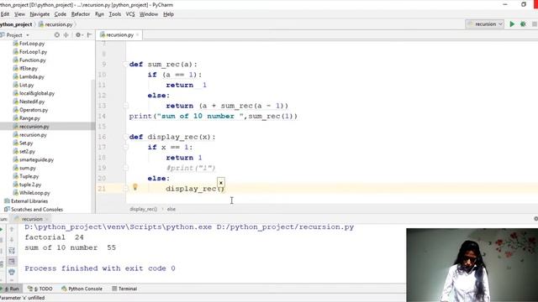Open the Terminal tool window
The width and height of the screenshot is (538, 302).
tap(124, 289)
